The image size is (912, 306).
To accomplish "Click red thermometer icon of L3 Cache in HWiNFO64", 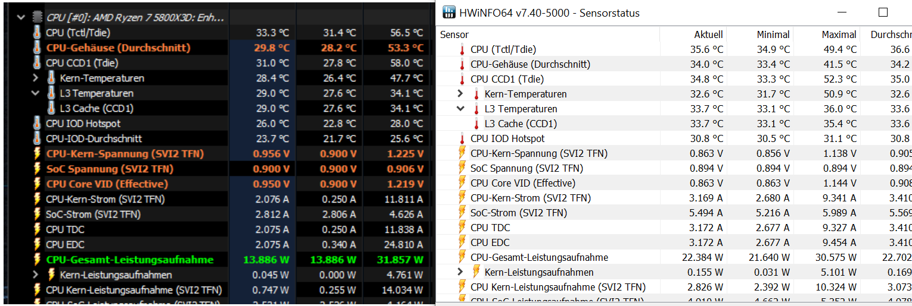I will [476, 124].
